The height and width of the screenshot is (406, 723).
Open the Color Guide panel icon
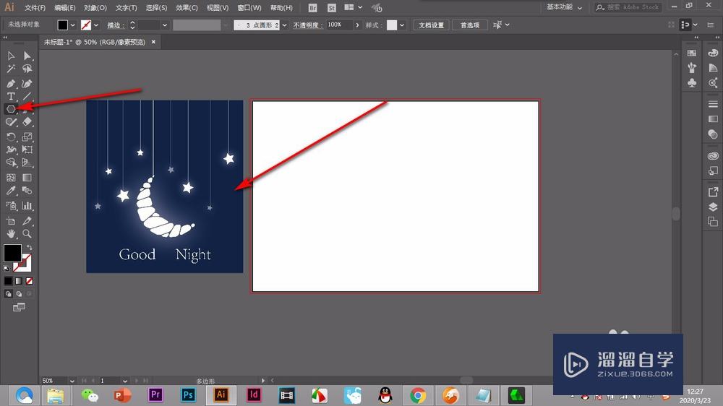click(x=713, y=68)
